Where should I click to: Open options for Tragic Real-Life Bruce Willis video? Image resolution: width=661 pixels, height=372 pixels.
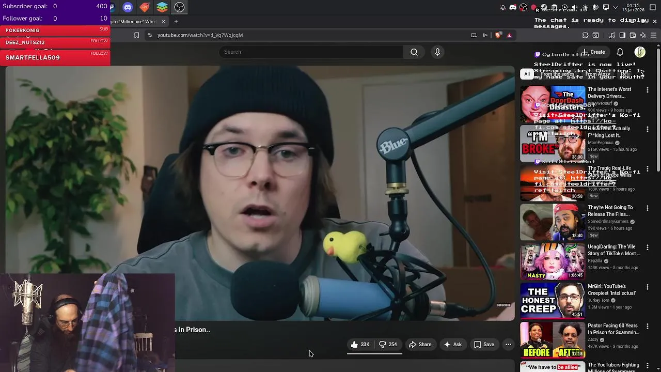pyautogui.click(x=647, y=168)
